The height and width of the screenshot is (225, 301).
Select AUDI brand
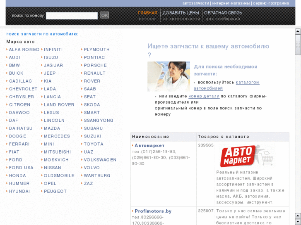point(14,57)
